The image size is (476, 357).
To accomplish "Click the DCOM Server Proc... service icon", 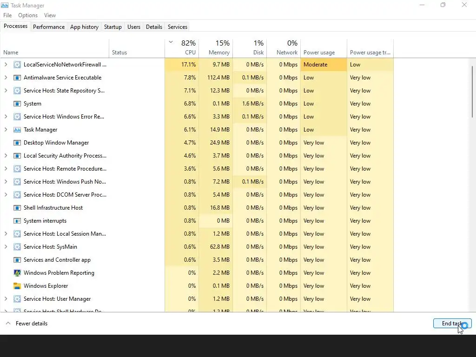I will 17,195.
